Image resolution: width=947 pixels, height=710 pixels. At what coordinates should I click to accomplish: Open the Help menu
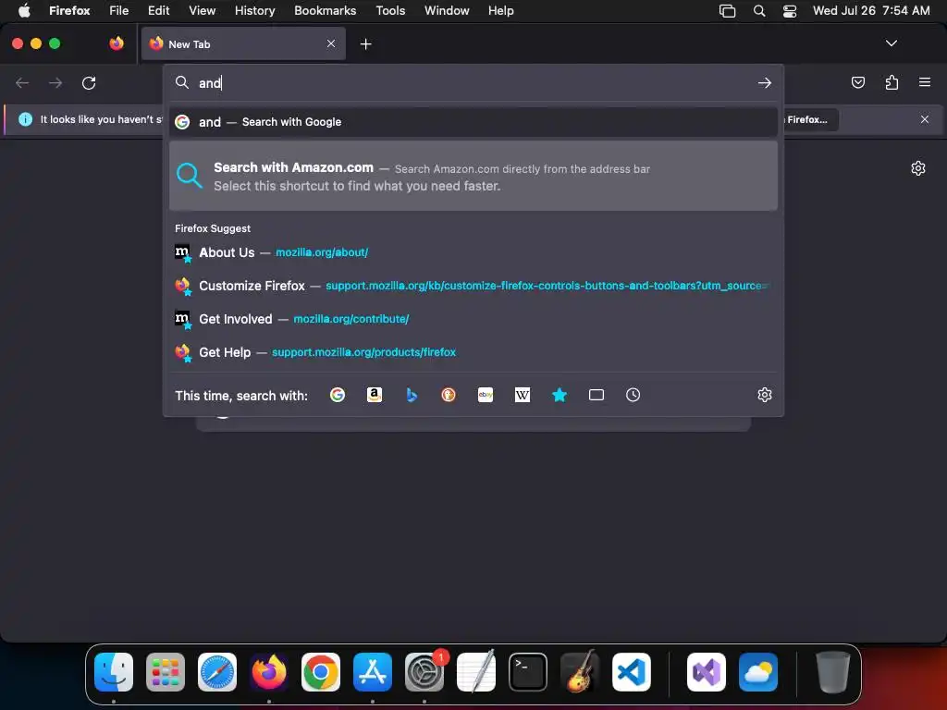coord(500,10)
